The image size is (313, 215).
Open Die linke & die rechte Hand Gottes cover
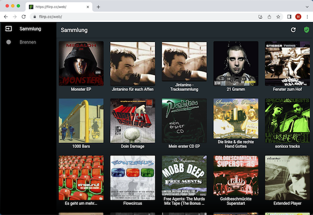(236, 118)
